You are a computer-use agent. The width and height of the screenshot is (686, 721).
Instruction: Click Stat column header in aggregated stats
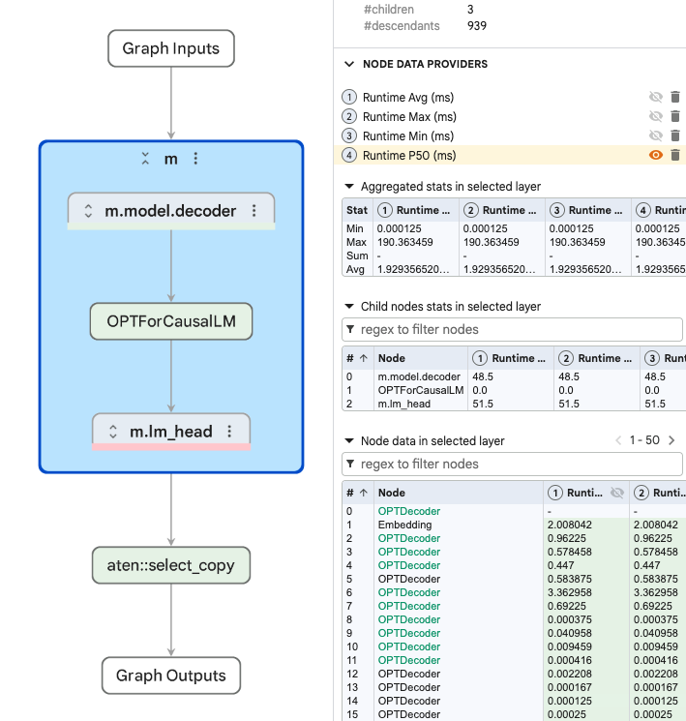coord(357,210)
